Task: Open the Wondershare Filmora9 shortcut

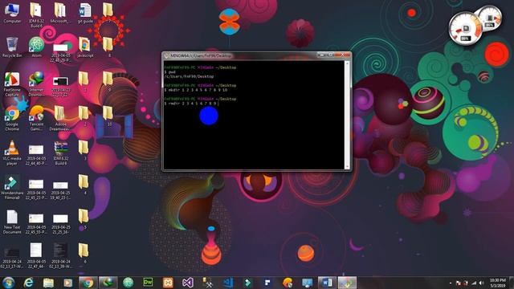Action: pos(12,187)
